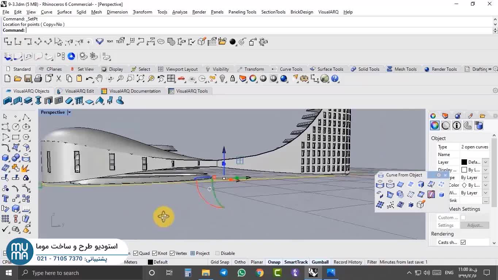The height and width of the screenshot is (280, 498).
Task: Click the Save file icon
Action: [28, 79]
